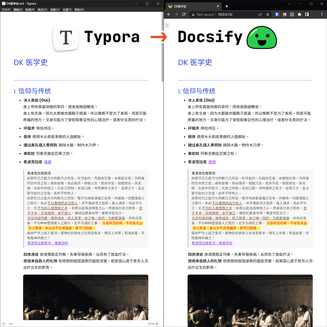The height and width of the screenshot is (327, 327).
Task: Click the 2376 词 word count in Typora
Action: pyautogui.click(x=153, y=324)
